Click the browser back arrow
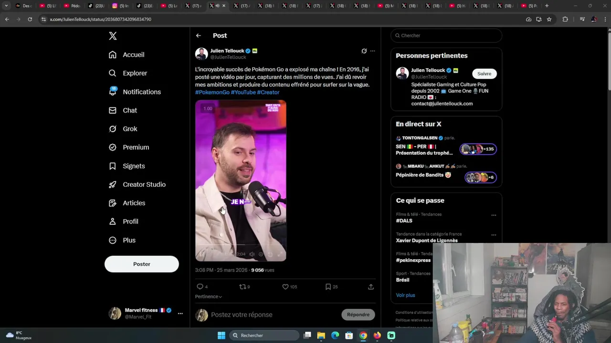 (7, 20)
